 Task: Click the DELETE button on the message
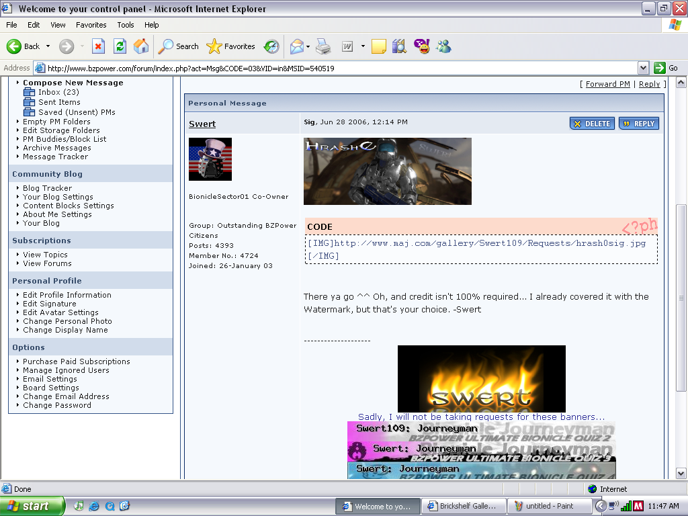pos(592,123)
